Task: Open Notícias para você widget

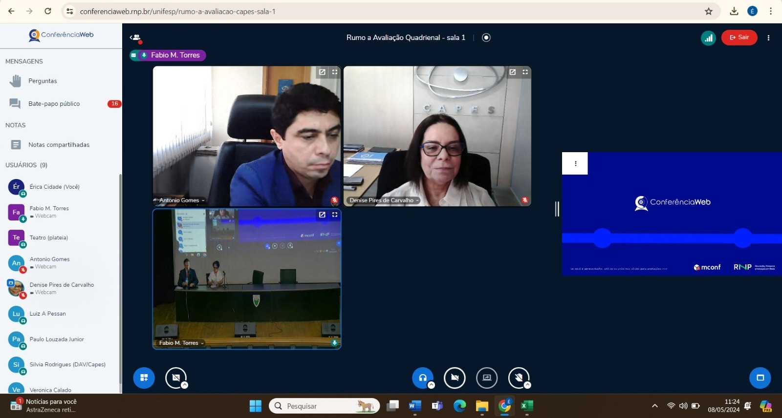Action: click(x=44, y=406)
